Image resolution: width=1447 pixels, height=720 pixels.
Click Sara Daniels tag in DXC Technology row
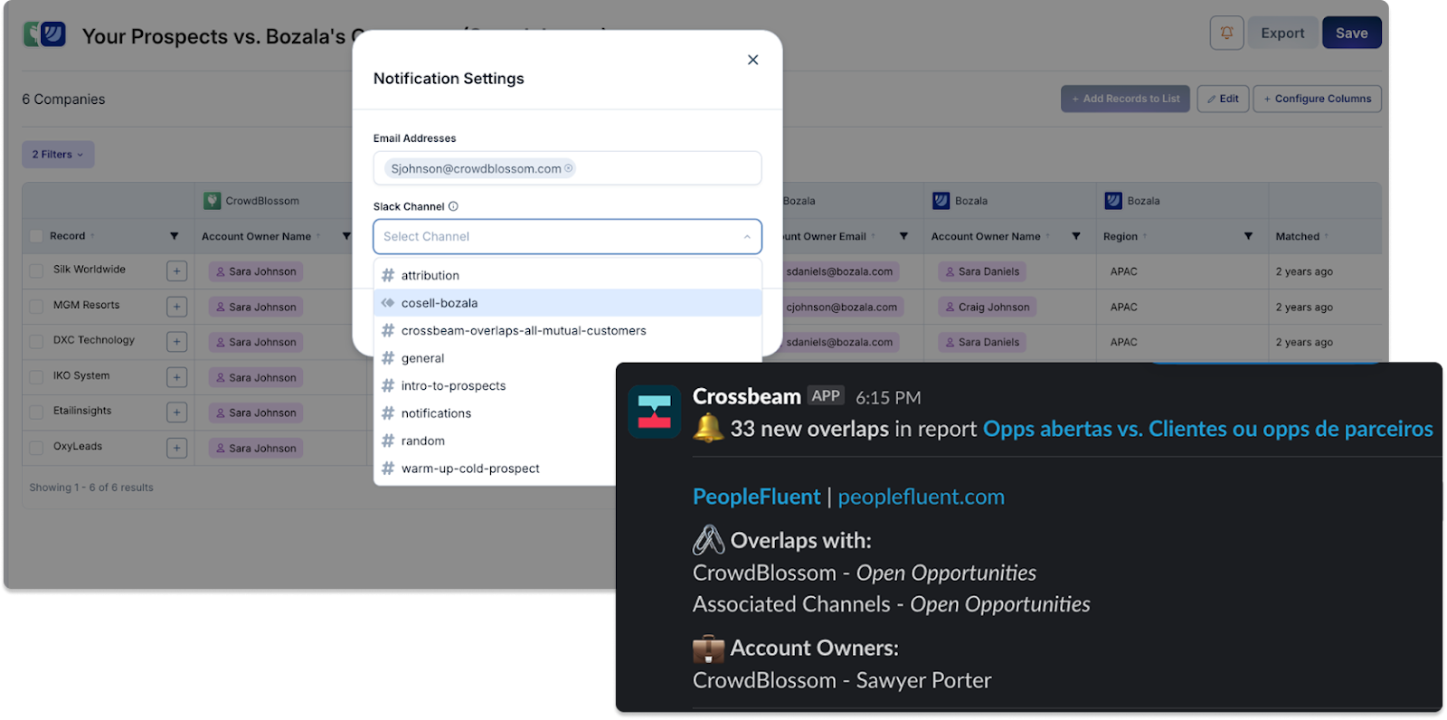point(982,342)
